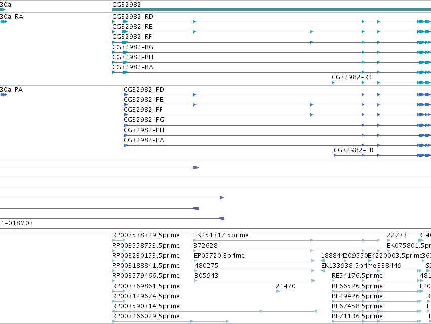Select transcript CG32982-RA label

click(x=133, y=67)
